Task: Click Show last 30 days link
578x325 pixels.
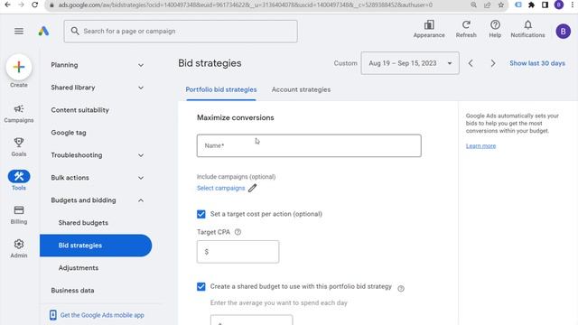Action: pos(537,63)
